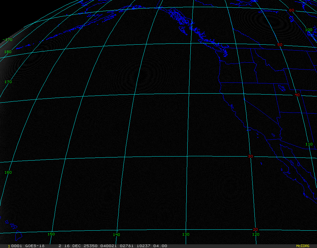Click the red 60 latitude label
317x248 pixels.
[x=291, y=11]
